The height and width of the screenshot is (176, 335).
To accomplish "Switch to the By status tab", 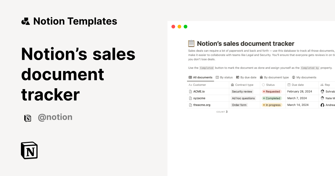I will (x=225, y=77).
